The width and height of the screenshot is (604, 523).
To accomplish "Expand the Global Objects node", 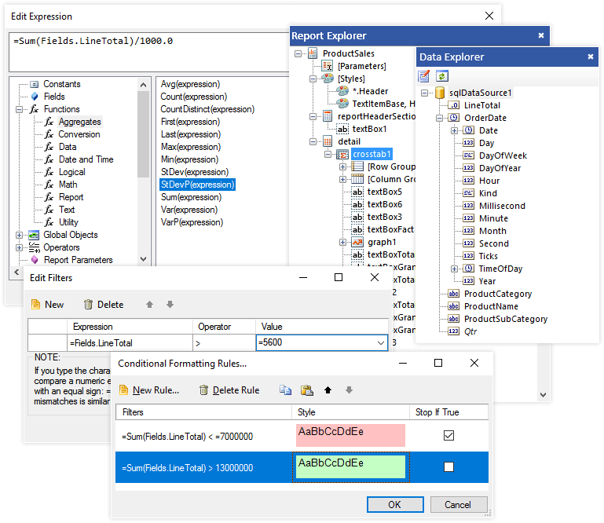I will (19, 235).
